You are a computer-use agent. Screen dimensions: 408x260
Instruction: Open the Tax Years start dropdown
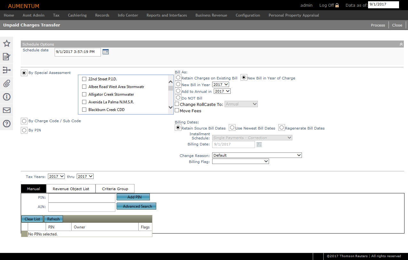click(x=57, y=176)
